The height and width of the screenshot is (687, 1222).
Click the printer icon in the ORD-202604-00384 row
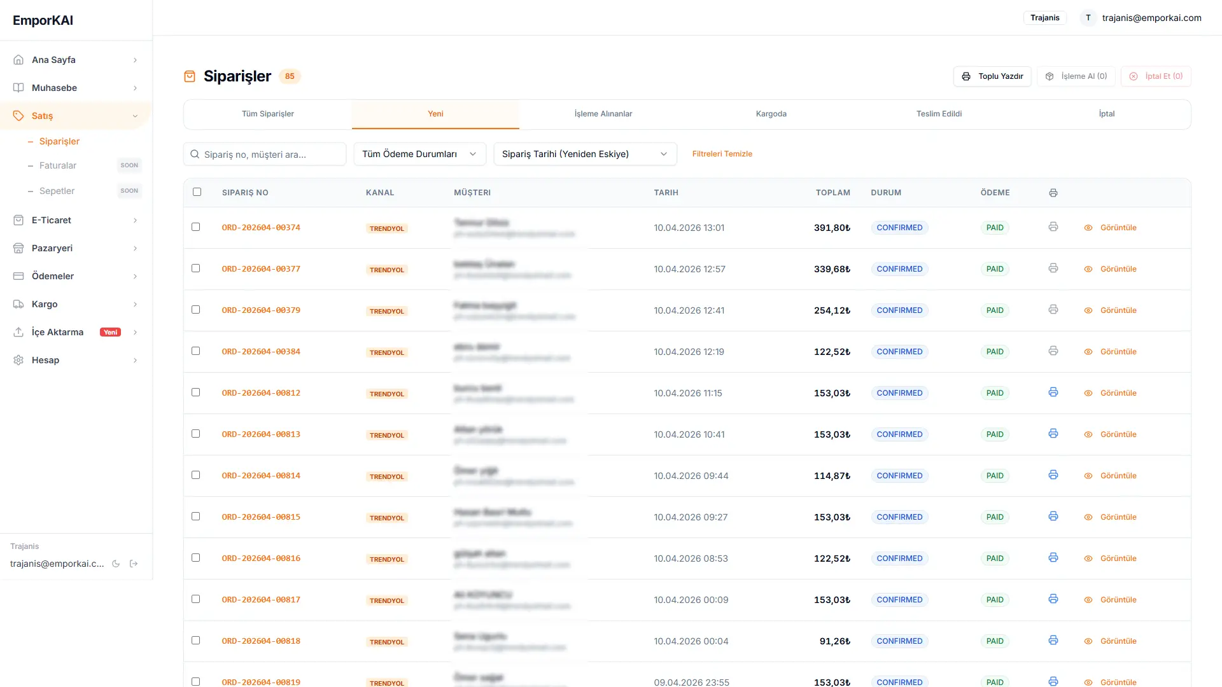point(1053,351)
